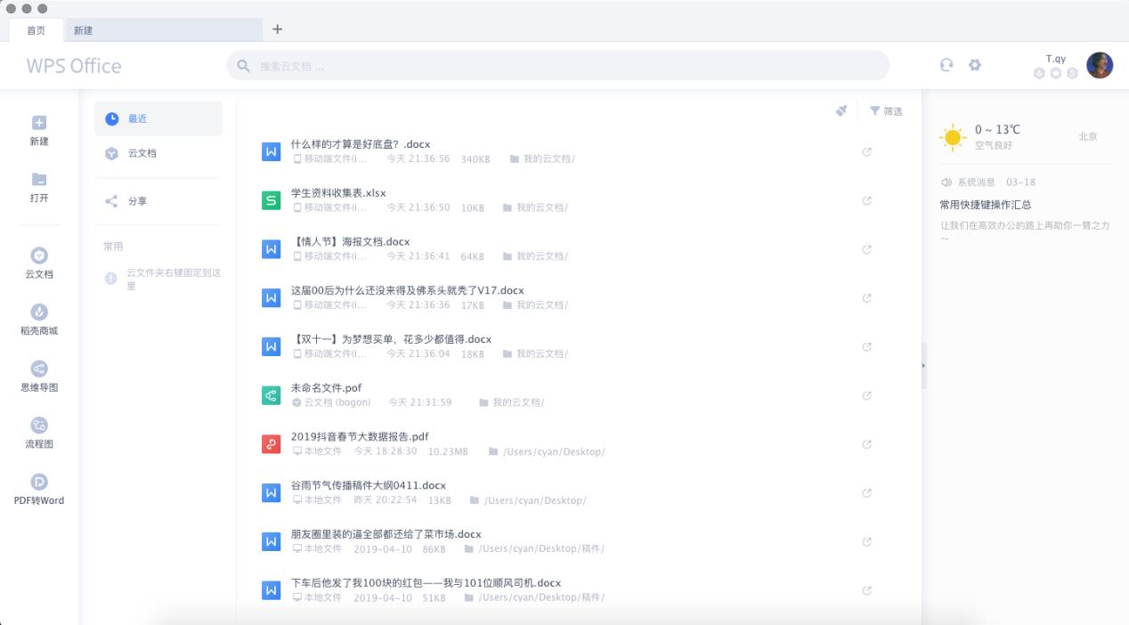Screen dimensions: 1129x625
Task: Open the 流程图 flowchart tool
Action: pyautogui.click(x=38, y=430)
